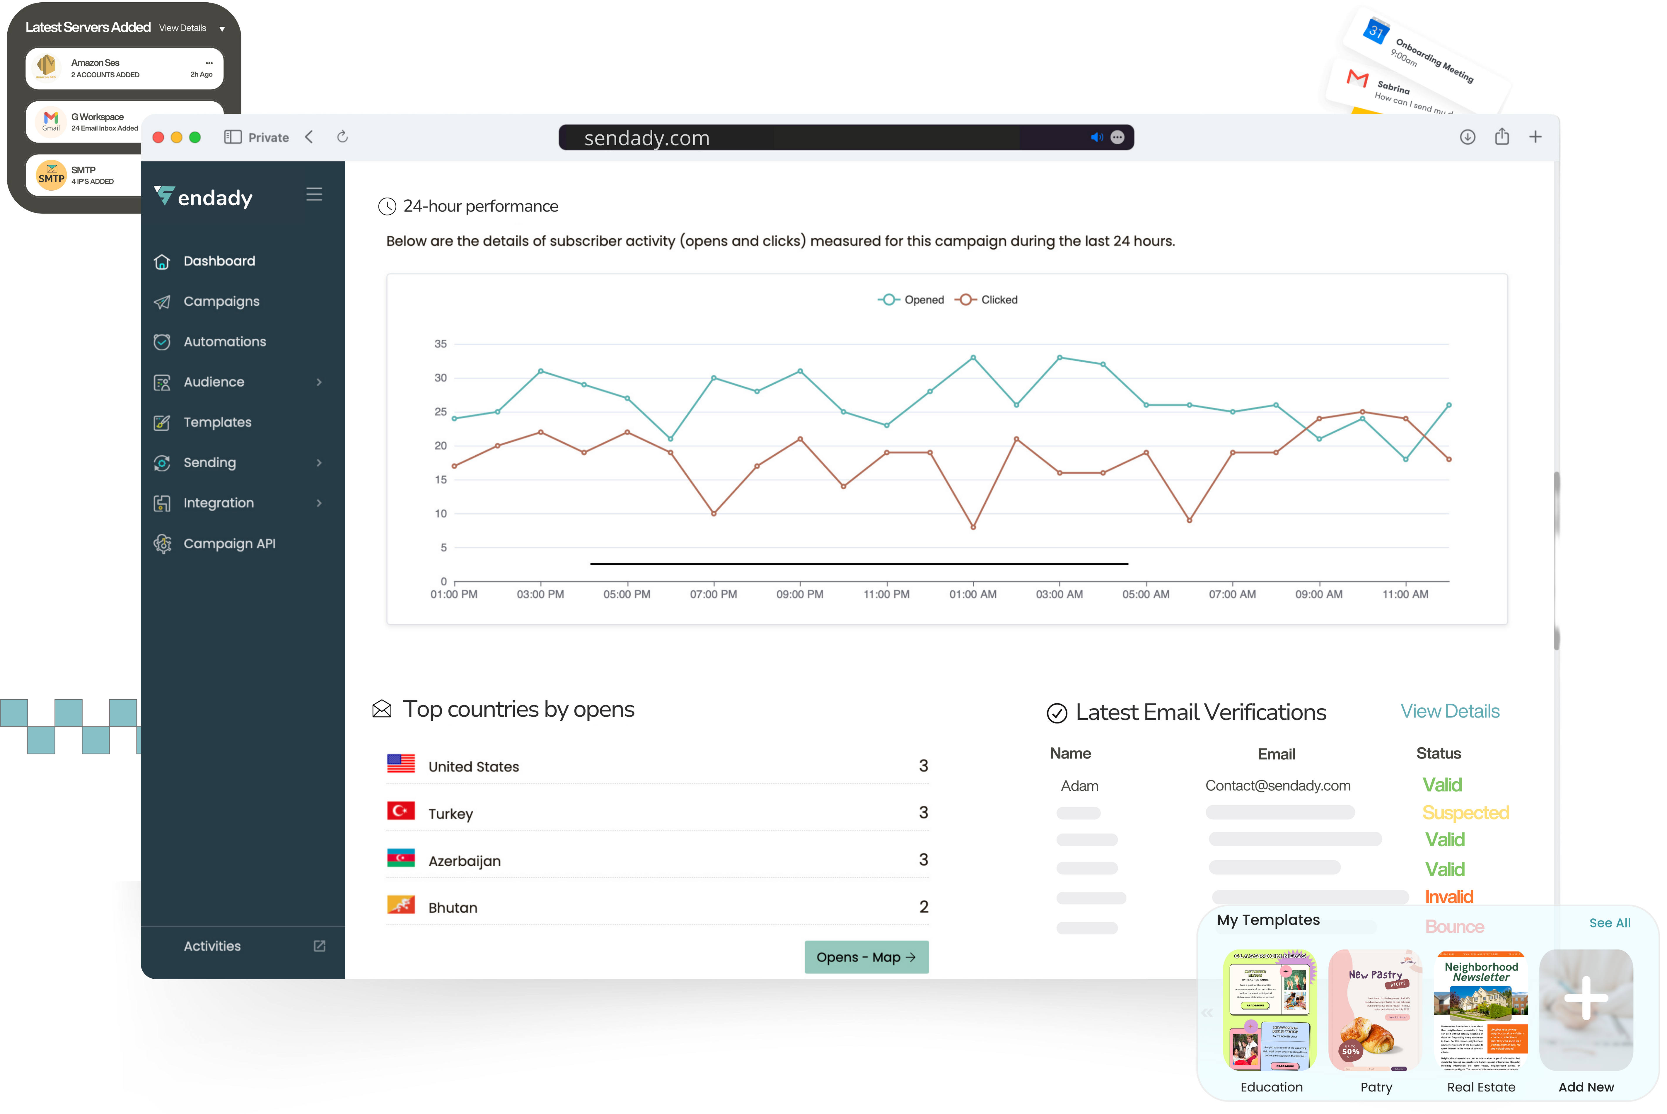Go back with browser back arrow
The image size is (1667, 1114).
(309, 137)
